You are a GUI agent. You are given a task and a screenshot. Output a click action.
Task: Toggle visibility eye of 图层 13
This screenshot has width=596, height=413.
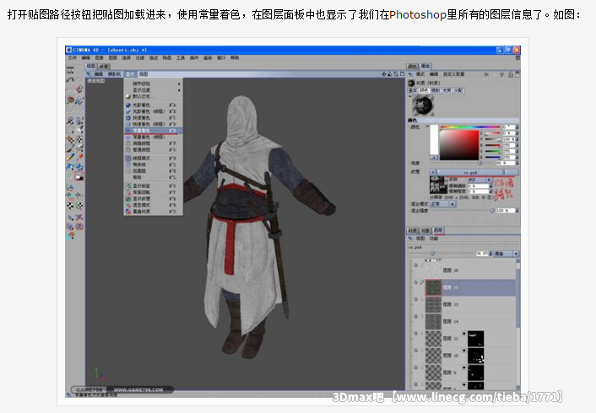(x=416, y=299)
